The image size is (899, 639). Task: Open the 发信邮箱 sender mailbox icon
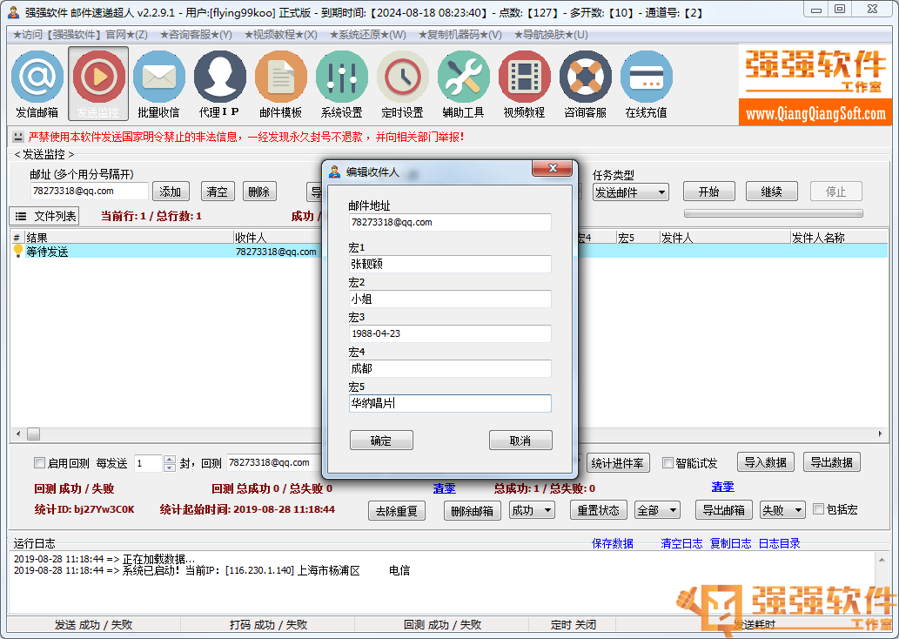click(x=37, y=84)
